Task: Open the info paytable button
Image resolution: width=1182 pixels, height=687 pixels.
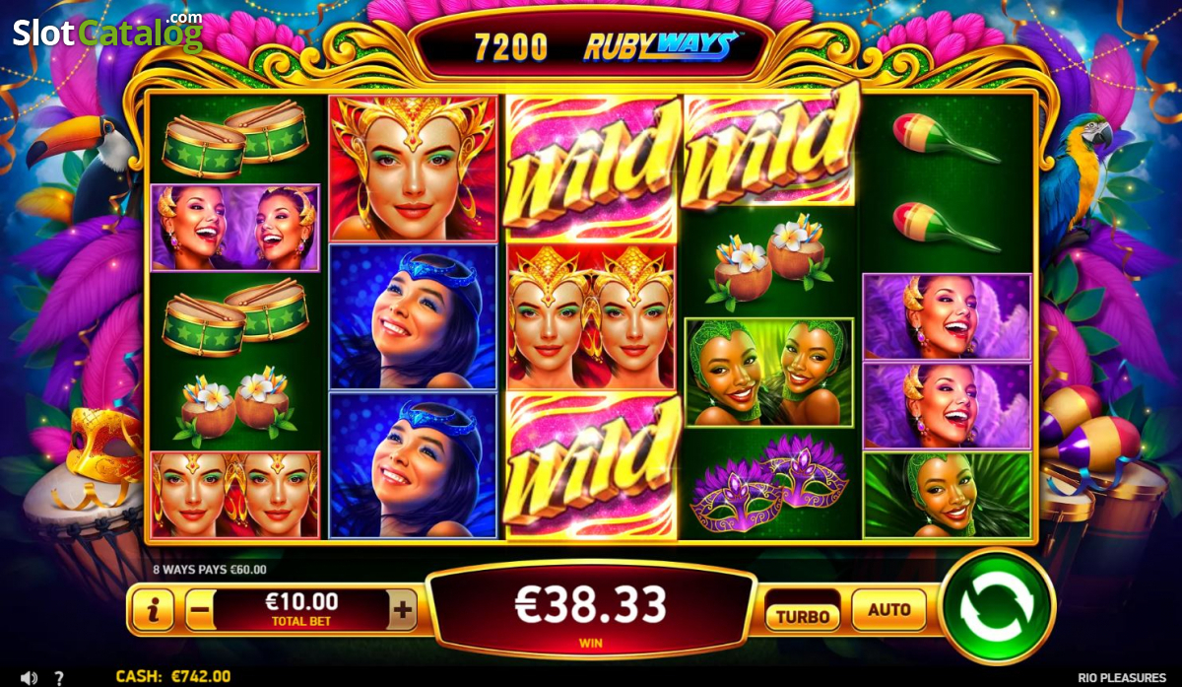Action: (153, 611)
